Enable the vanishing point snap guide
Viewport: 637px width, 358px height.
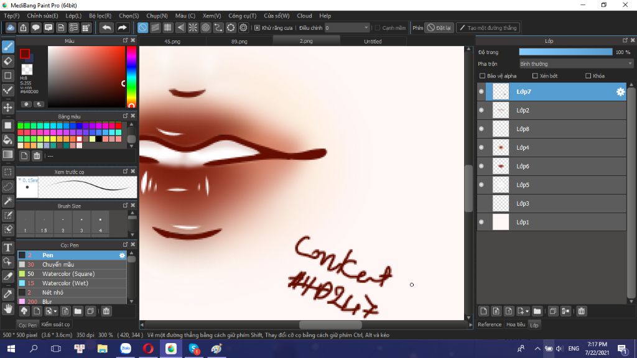coord(180,27)
